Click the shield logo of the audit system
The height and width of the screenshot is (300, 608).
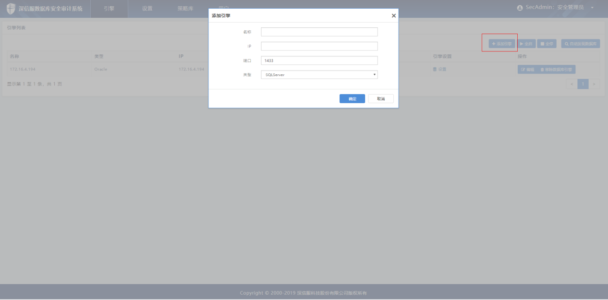click(11, 9)
